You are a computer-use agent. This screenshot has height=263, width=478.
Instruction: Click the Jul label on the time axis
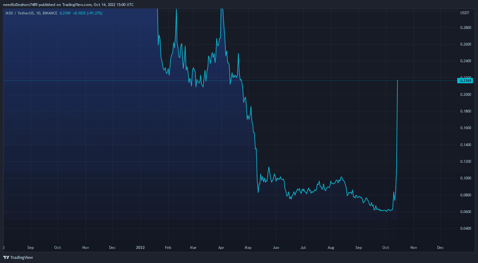coord(303,248)
